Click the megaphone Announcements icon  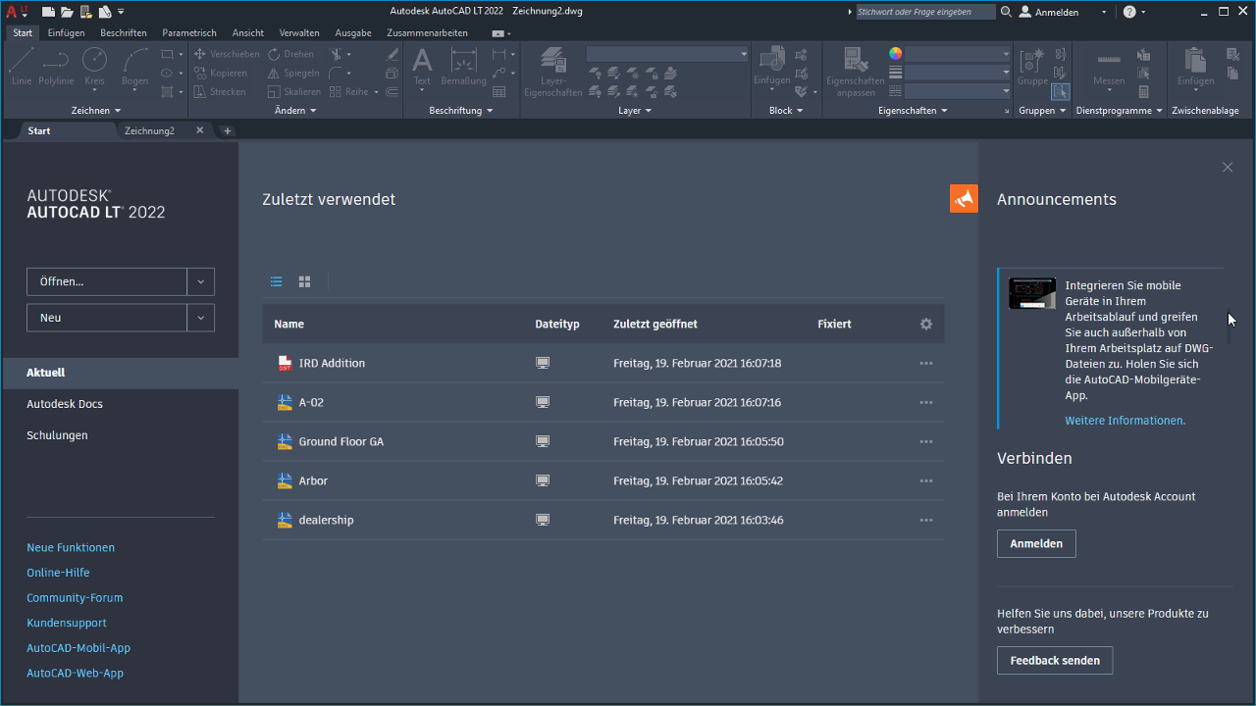[964, 198]
